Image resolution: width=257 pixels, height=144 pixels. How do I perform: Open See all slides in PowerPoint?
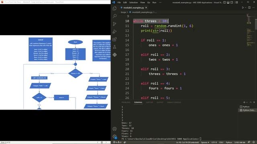102,142
